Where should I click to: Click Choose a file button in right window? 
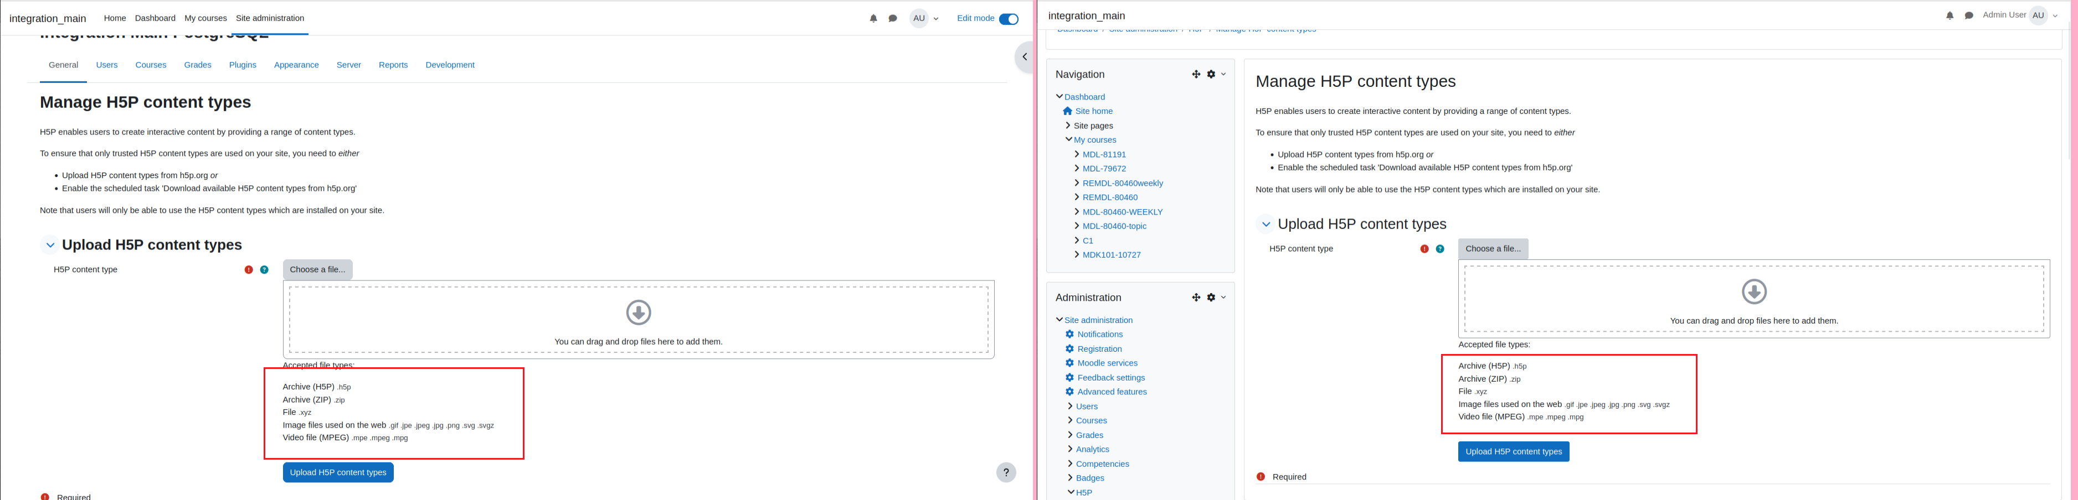(1493, 249)
